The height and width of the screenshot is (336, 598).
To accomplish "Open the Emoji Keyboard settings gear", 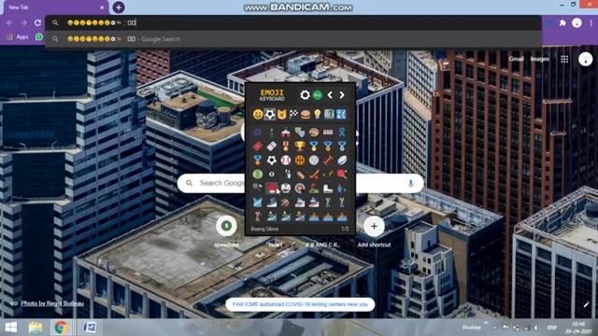I will pyautogui.click(x=305, y=95).
